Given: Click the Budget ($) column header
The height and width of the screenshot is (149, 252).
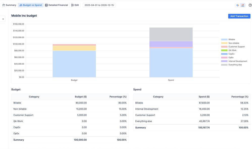Looking at the screenshot, I should 81,97.
